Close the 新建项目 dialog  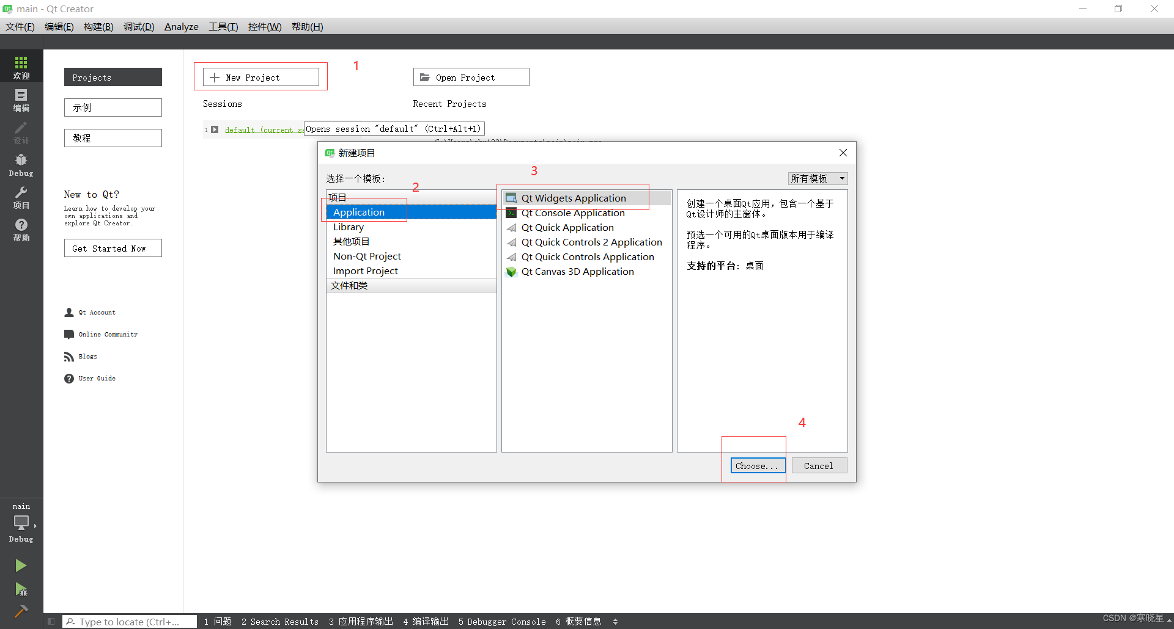843,153
